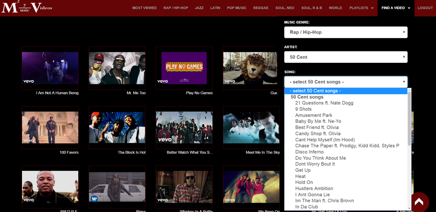Open the Reggae category

(x=261, y=8)
